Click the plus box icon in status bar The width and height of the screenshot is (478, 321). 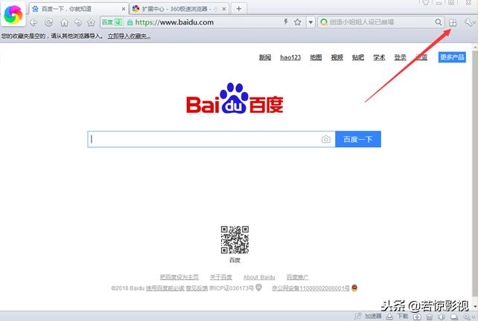point(418,317)
